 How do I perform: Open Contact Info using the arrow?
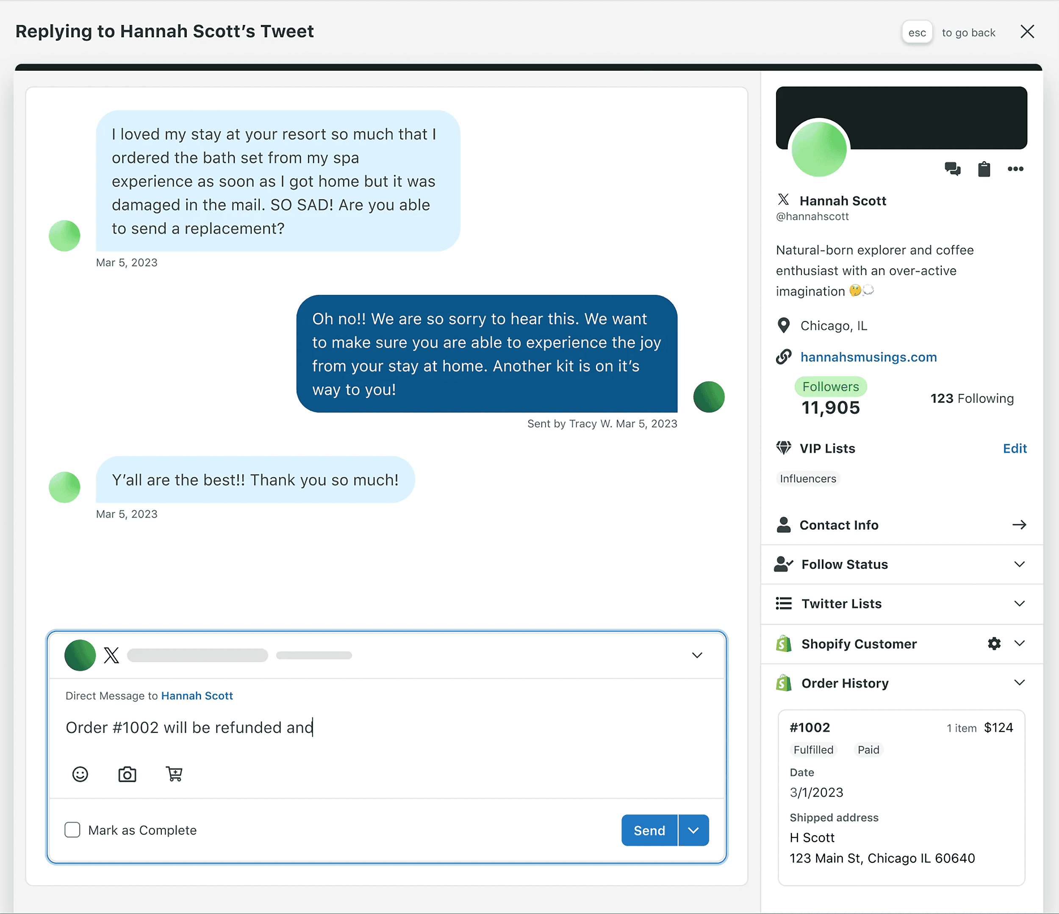1019,525
